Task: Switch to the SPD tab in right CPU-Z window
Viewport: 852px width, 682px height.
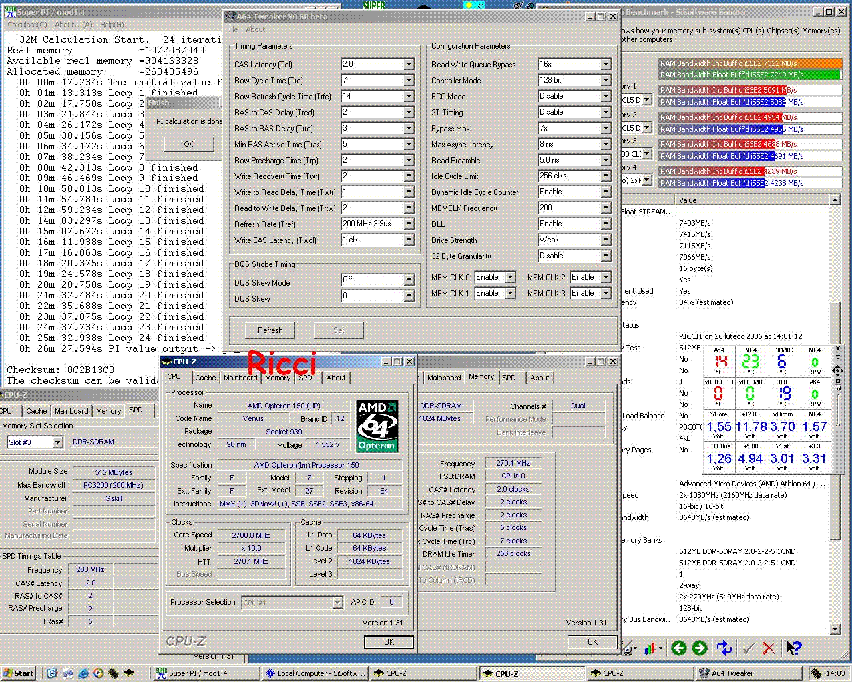Action: point(509,378)
